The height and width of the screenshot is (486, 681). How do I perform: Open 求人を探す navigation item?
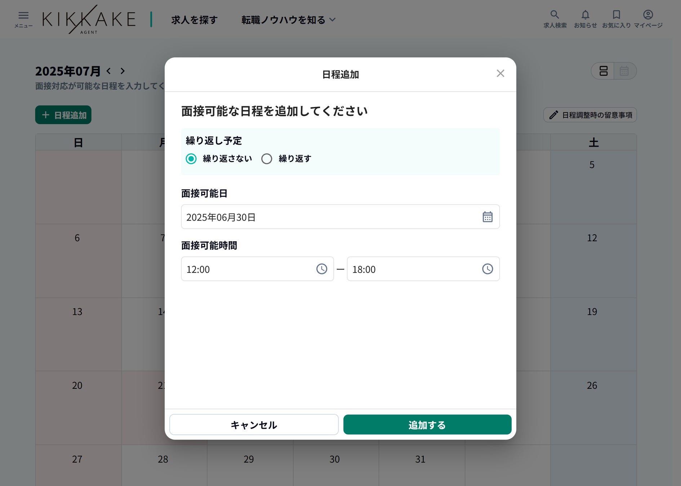(x=194, y=20)
